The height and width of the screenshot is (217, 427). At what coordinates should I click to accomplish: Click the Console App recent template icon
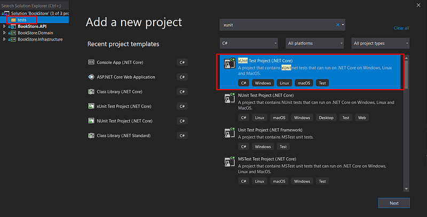pyautogui.click(x=91, y=62)
